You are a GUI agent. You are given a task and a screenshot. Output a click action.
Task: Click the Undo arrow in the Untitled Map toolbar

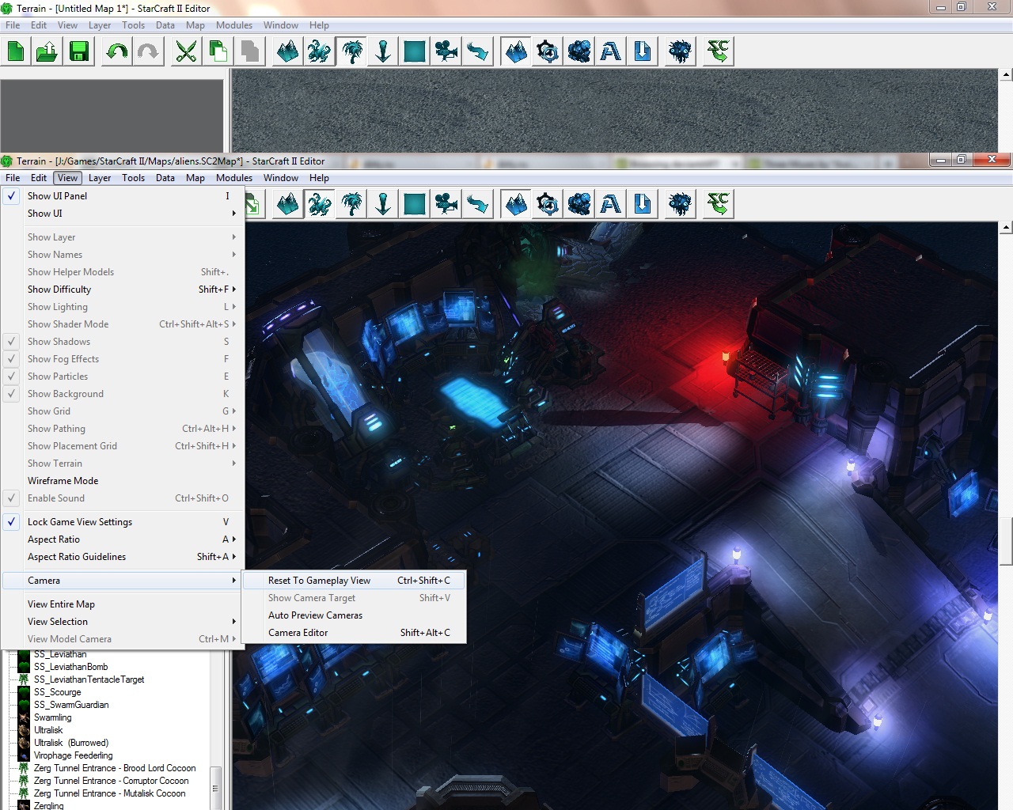pyautogui.click(x=117, y=52)
